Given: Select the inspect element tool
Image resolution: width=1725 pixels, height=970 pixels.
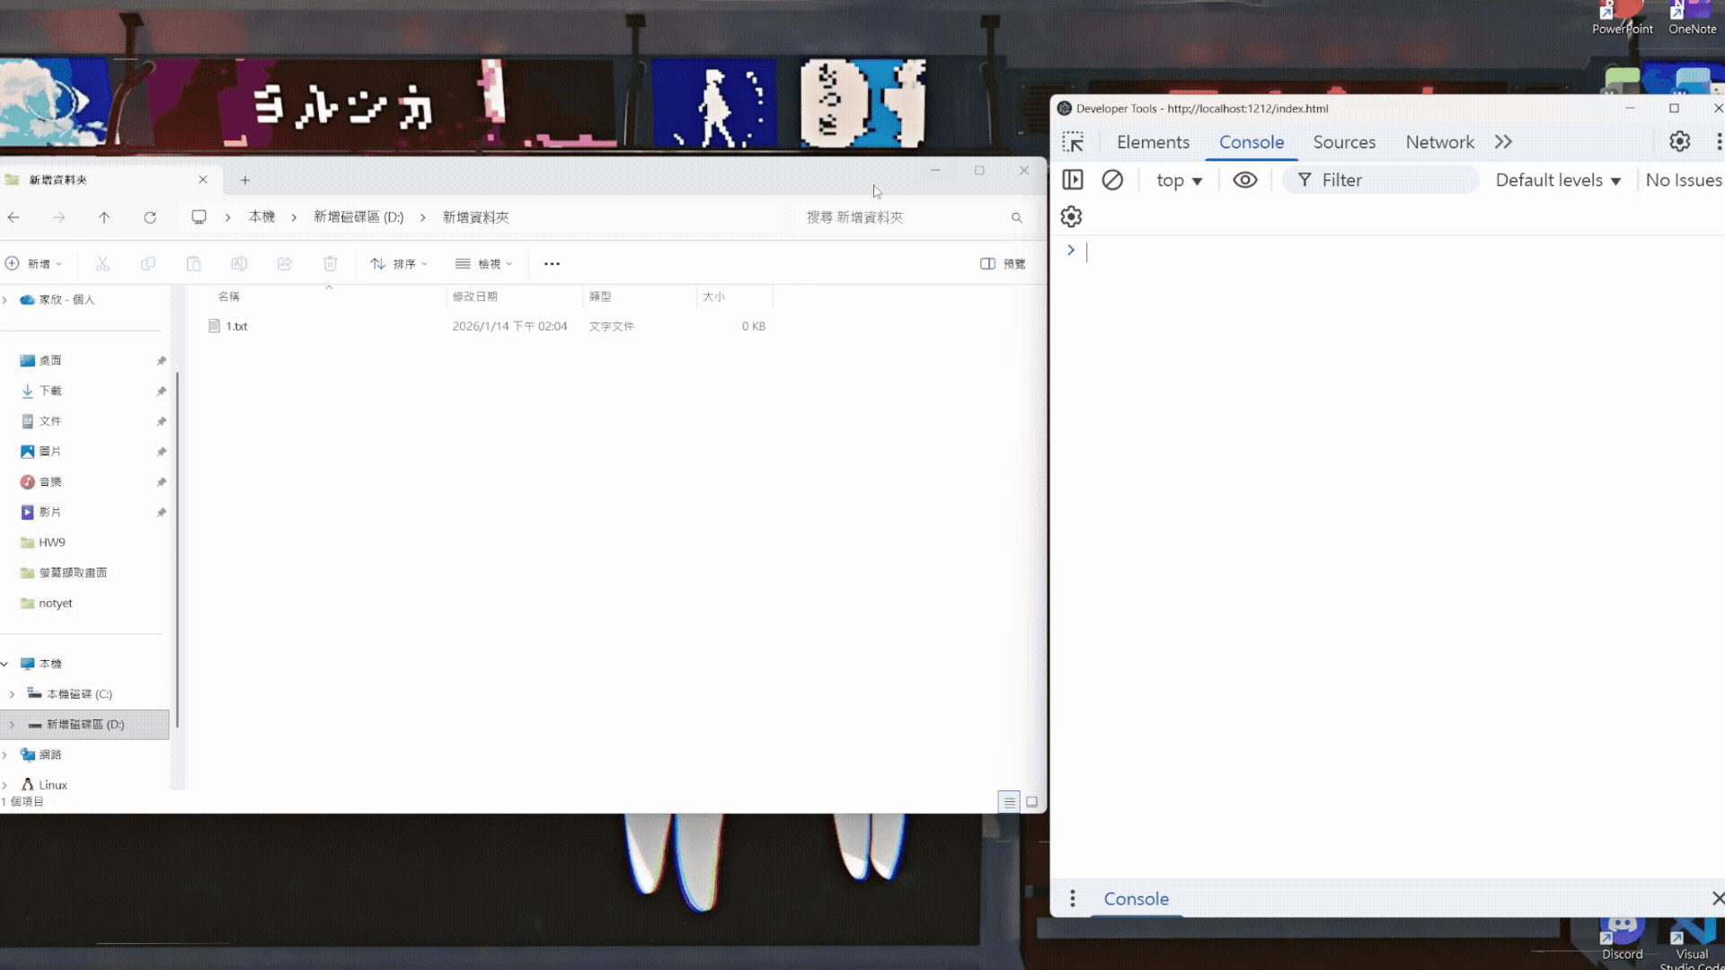Looking at the screenshot, I should (x=1075, y=141).
